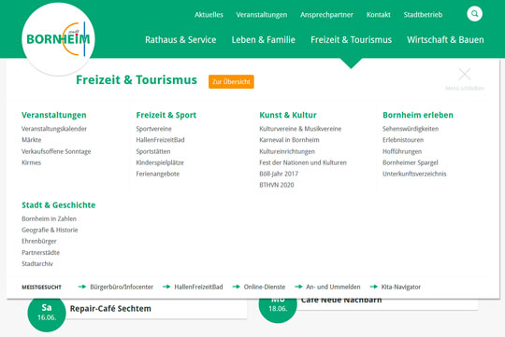Close the menu with the X icon
Viewport: 505px width, 337px height.
coord(464,75)
